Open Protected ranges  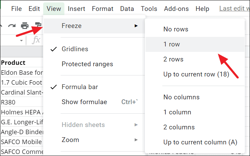[x=87, y=64]
